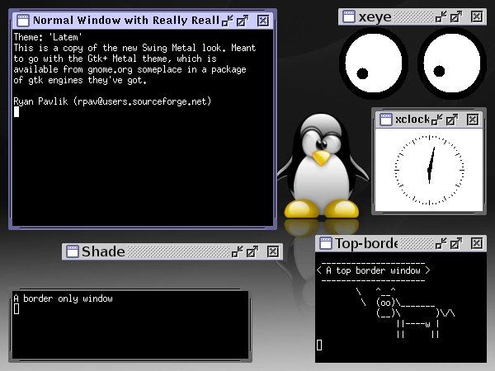This screenshot has width=495, height=371.
Task: Close the Shade window
Action: 273,251
